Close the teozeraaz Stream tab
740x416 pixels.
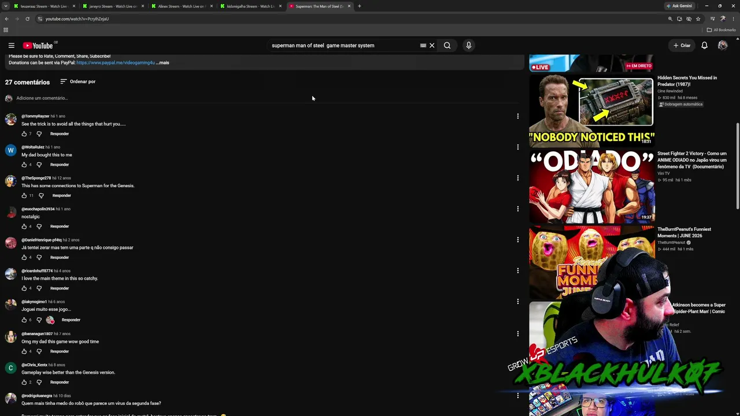[74, 6]
